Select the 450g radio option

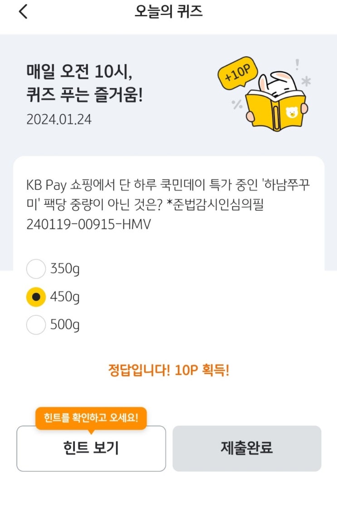click(x=36, y=297)
